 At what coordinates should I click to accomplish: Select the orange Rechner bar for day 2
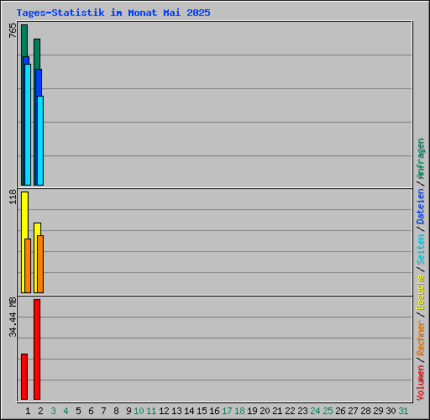click(40, 265)
